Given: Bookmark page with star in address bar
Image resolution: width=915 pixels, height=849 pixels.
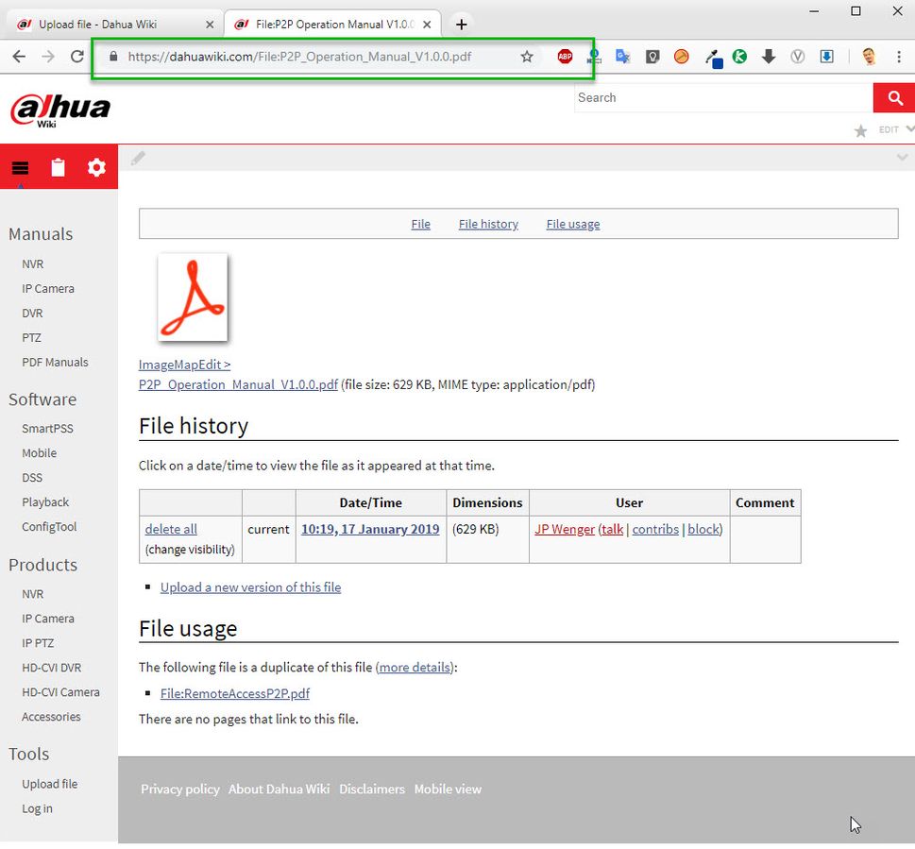Looking at the screenshot, I should pos(527,57).
